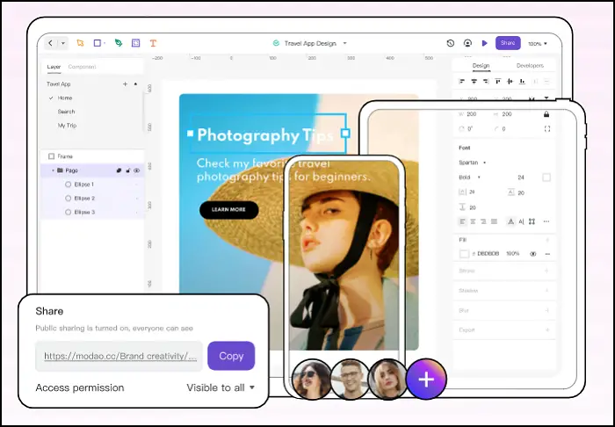Open the Travel App Design title dropdown
Viewport: 615px width, 427px height.
(x=344, y=43)
